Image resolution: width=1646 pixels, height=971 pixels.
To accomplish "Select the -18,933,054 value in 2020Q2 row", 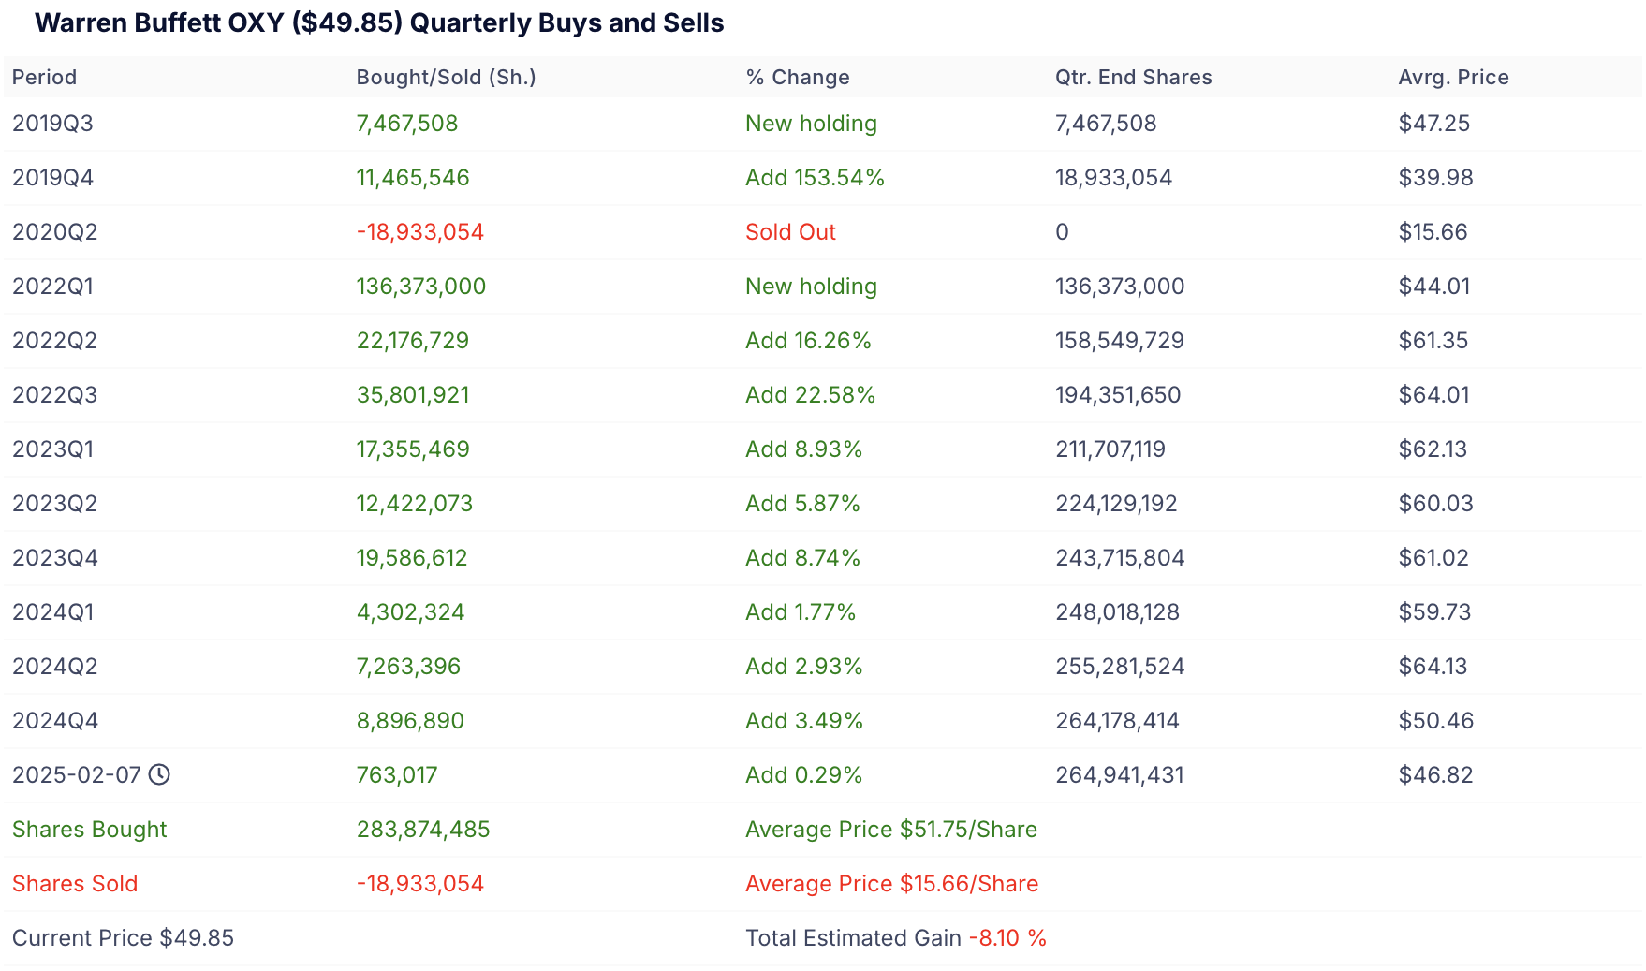I will [419, 232].
